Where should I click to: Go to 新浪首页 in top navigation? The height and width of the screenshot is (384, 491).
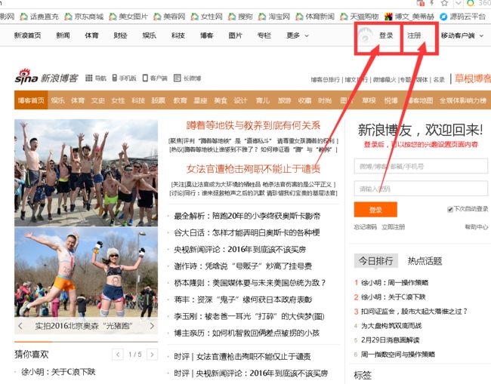coord(27,35)
